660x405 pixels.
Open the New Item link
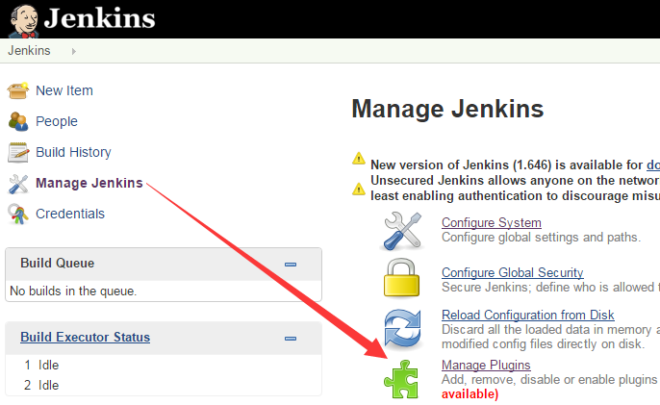[x=64, y=90]
